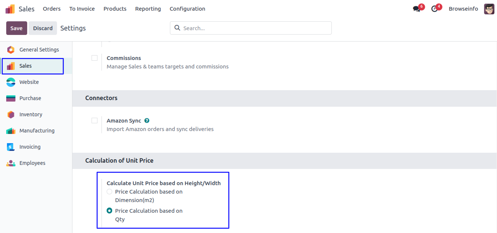Open the activities clock icon
This screenshot has width=497, height=233.
[x=434, y=9]
